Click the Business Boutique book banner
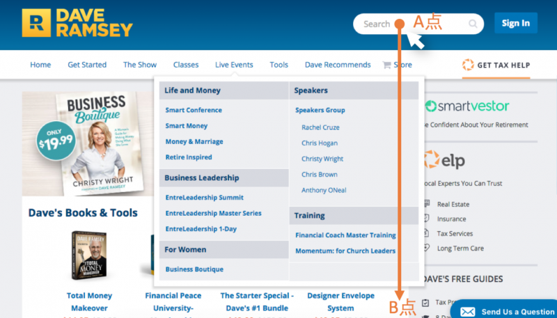Screen dimensions: 557x318 point(88,144)
